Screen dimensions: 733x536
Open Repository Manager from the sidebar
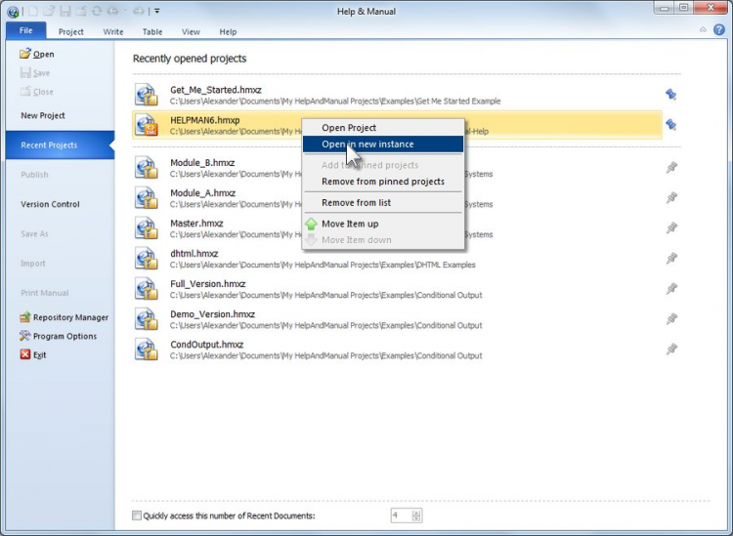(x=64, y=317)
